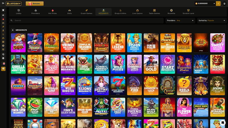
Task: Open the Diamond Mine game
Action: click(x=18, y=43)
